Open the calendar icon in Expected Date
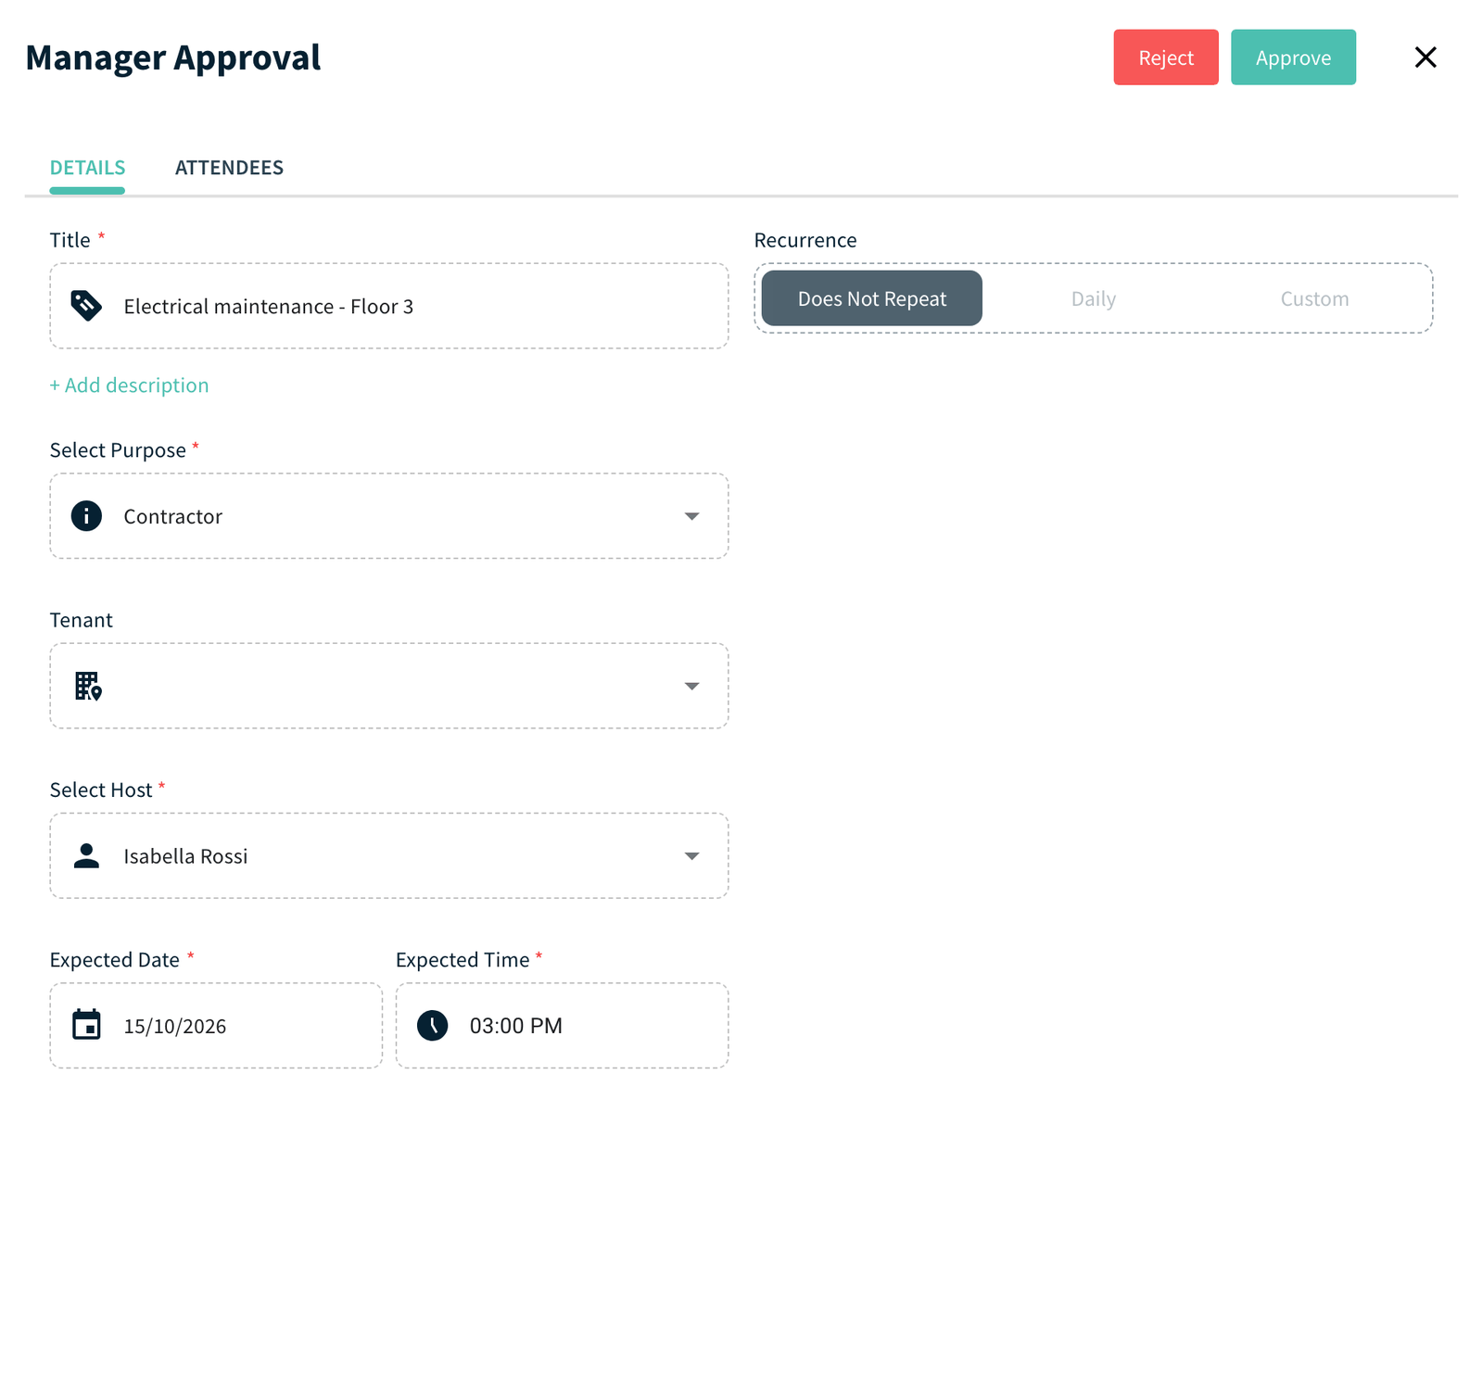 pos(86,1025)
